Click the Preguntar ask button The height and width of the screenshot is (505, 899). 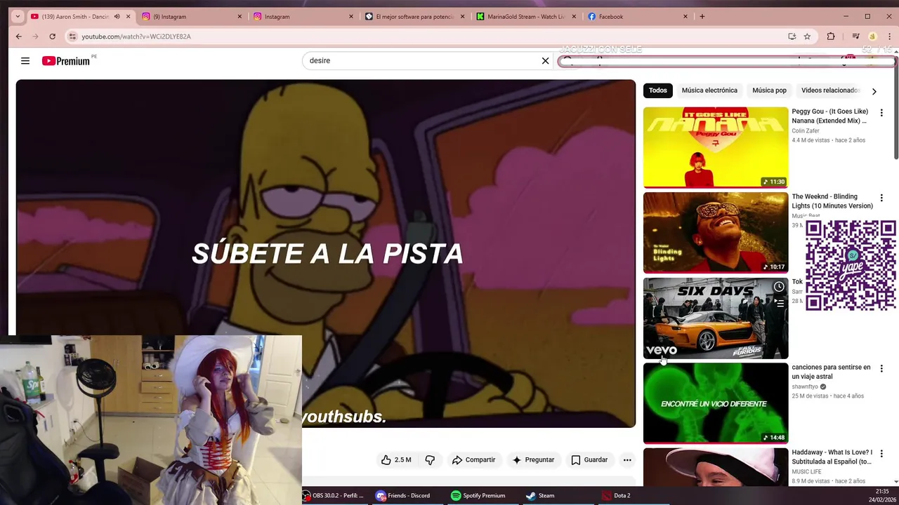(533, 460)
